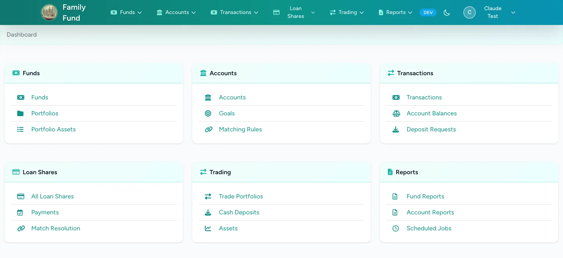Click the Family Fund brand title
563x258 pixels.
[x=74, y=12]
